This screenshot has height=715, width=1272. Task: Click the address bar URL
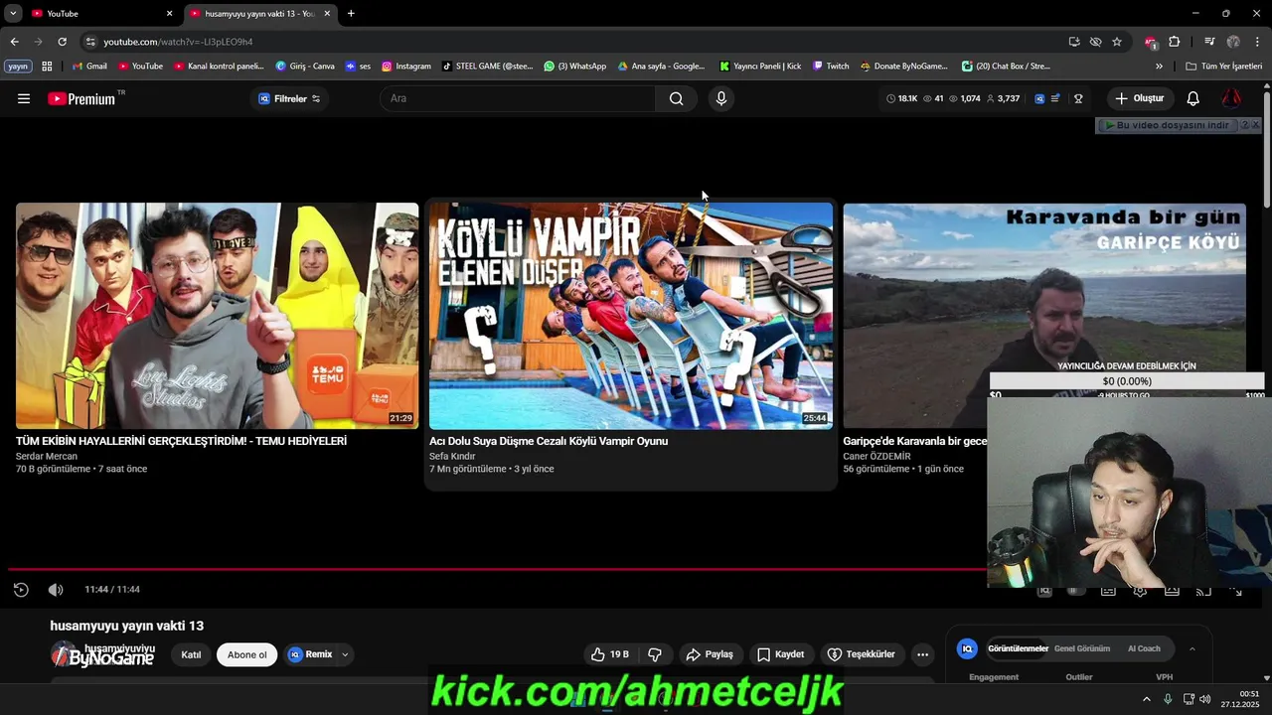tap(178, 42)
